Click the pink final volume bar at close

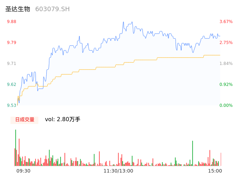(x=221, y=159)
